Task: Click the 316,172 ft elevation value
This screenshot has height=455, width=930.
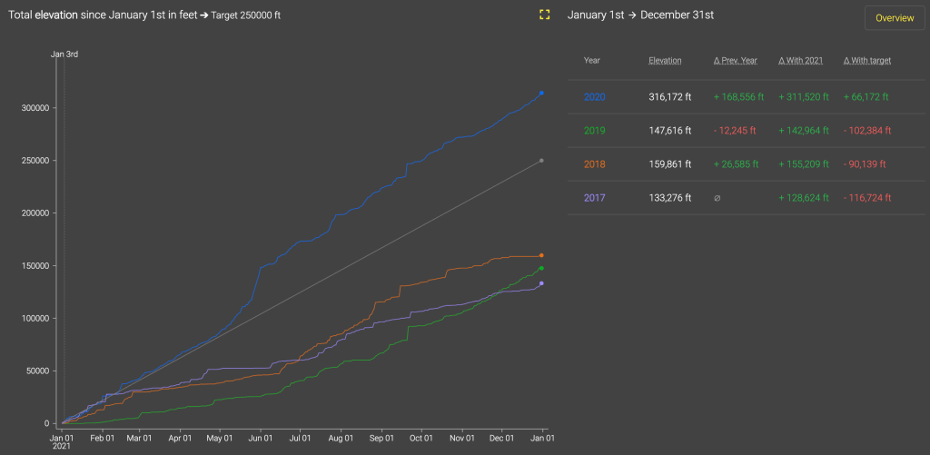Action: point(670,96)
